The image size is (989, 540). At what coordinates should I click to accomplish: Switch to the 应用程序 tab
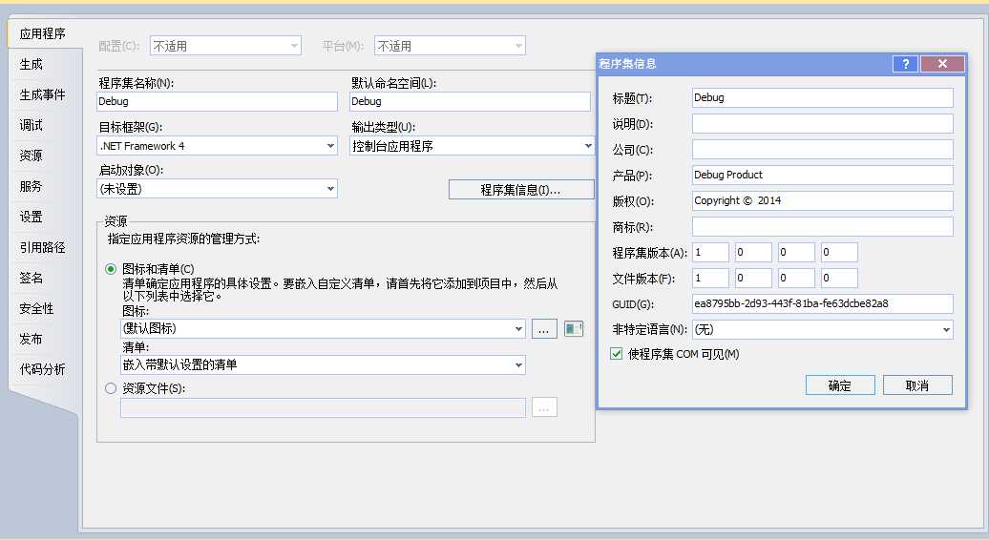(42, 33)
